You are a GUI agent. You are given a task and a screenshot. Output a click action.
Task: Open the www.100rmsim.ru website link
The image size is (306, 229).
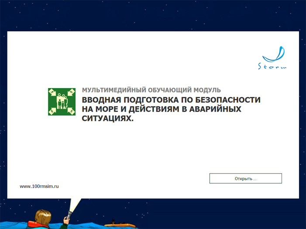39,186
